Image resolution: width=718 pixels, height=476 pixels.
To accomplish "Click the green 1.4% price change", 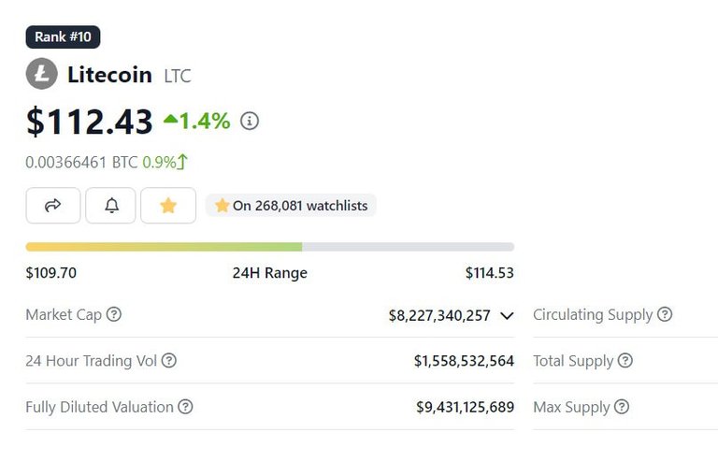I will click(197, 121).
